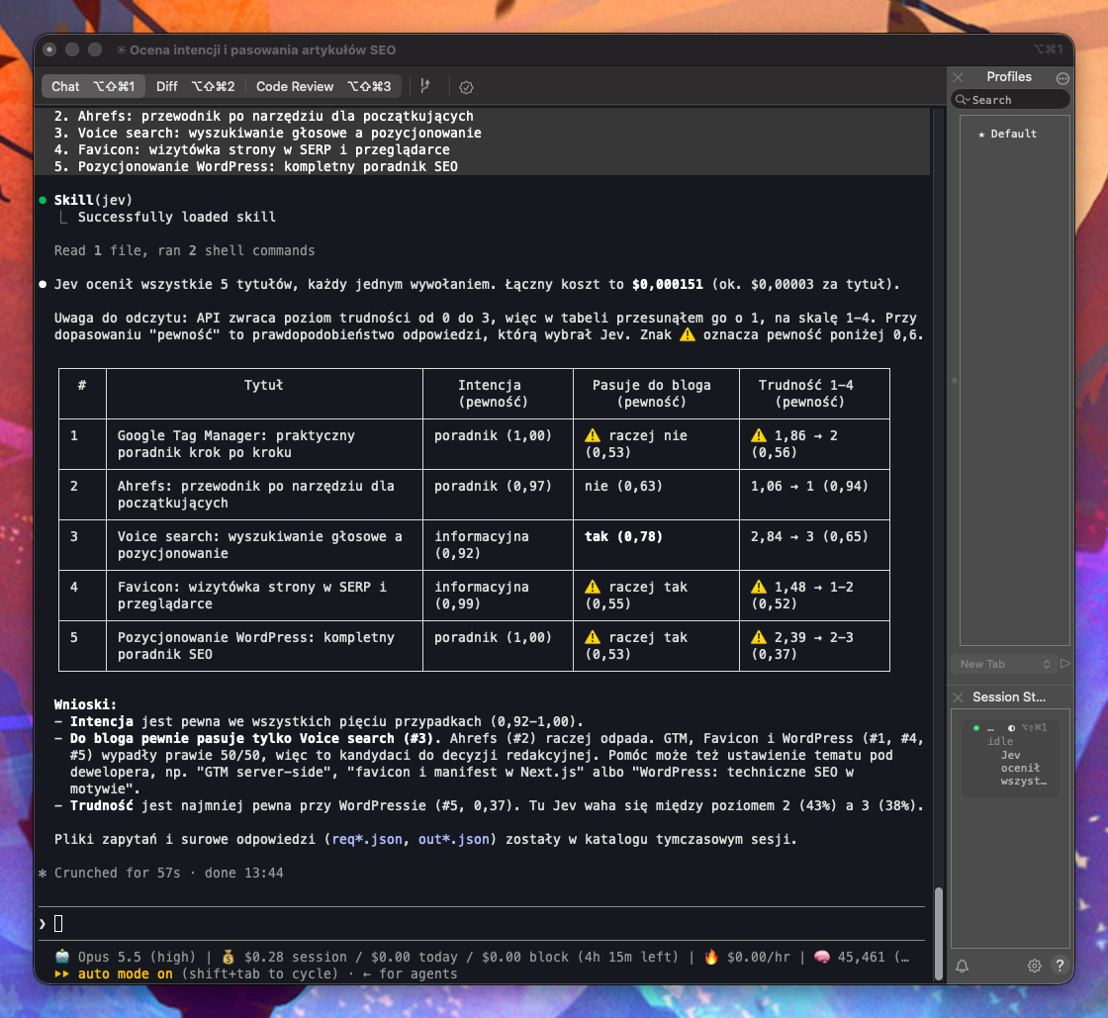Click the robot icon beside Opus 5.5

point(62,957)
